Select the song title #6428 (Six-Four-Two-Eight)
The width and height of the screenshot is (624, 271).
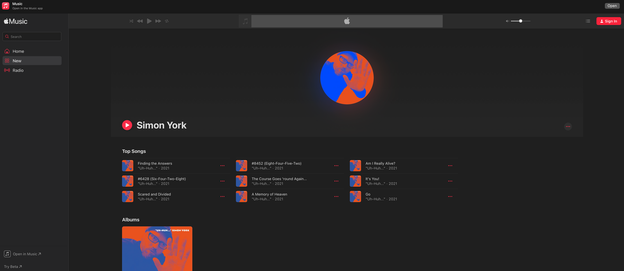(162, 179)
